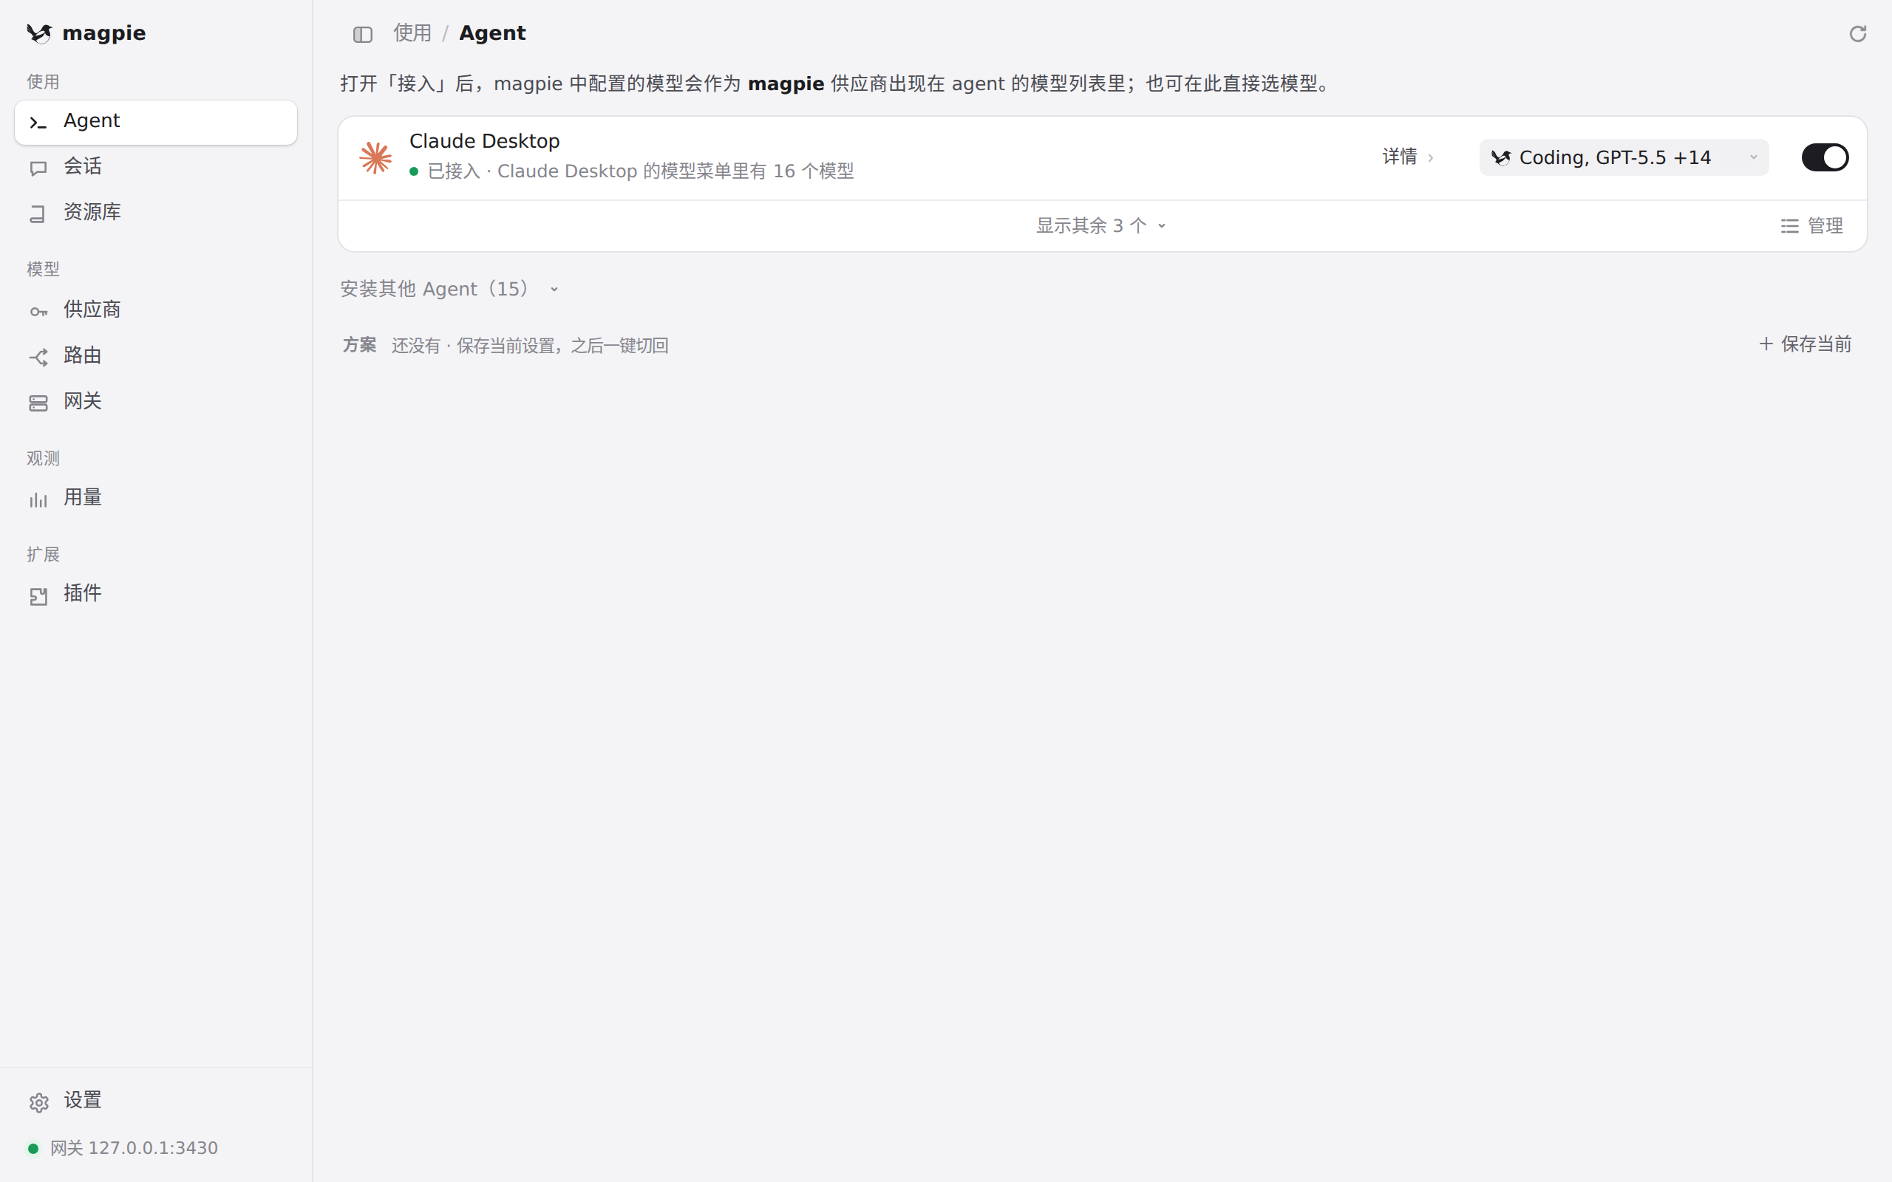Click the puzzle icon beside 插件
1892x1182 pixels.
click(x=38, y=595)
